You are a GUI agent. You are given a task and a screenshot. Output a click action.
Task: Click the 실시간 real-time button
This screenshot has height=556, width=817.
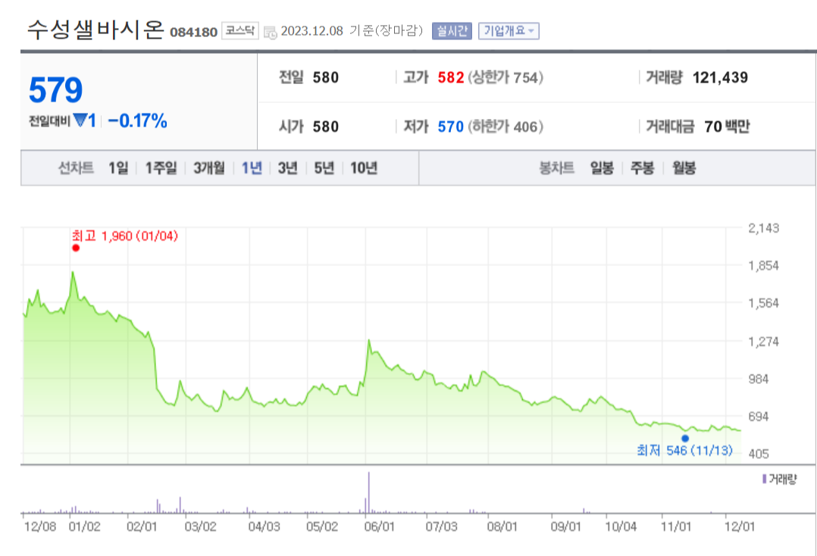452,31
